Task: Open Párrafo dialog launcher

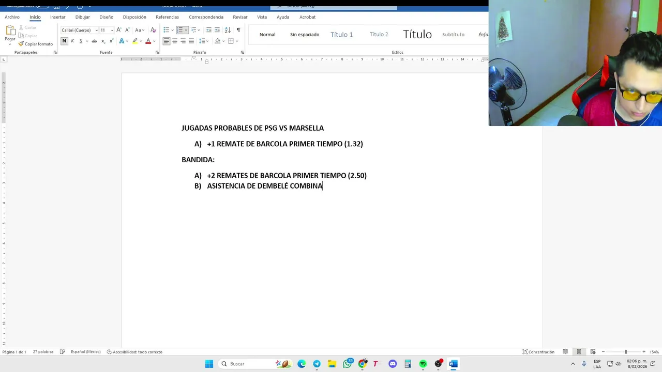Action: tap(242, 52)
